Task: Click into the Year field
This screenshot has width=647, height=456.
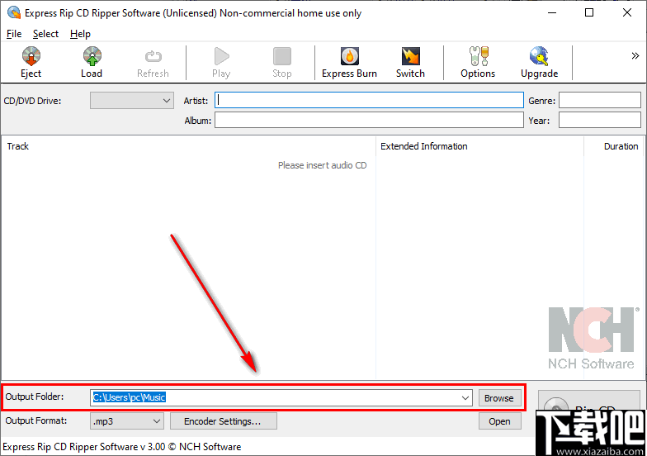Action: point(599,121)
